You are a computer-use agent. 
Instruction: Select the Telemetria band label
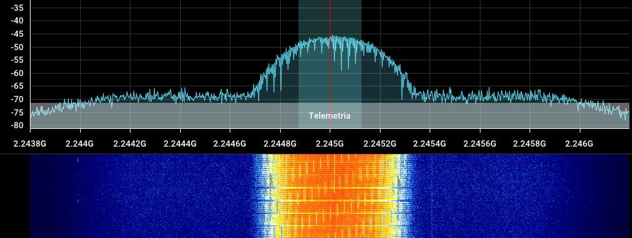point(329,116)
